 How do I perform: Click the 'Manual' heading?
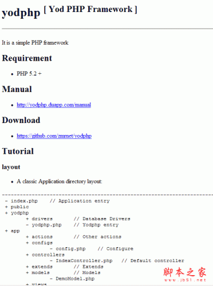(17, 89)
